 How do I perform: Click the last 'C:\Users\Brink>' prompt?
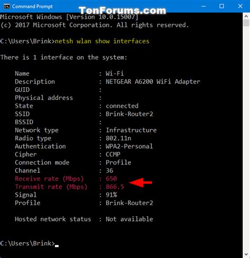point(27,243)
